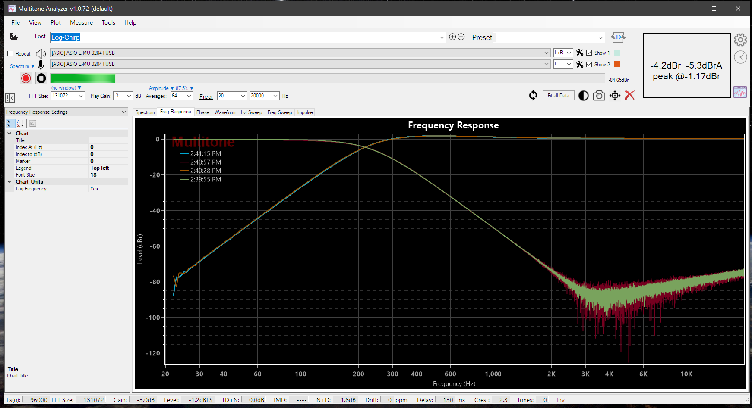Screen dimensions: 752x408
Task: Click the plus icon to add a test
Action: point(452,37)
